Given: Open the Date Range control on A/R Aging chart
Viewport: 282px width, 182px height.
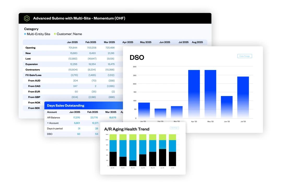Looking at the screenshot, I should 174,128.
